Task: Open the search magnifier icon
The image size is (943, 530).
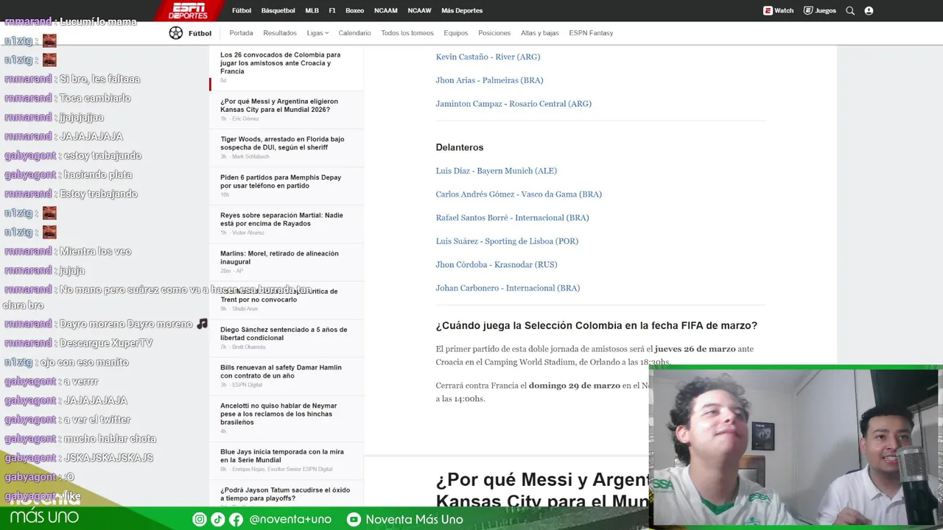Action: [850, 11]
